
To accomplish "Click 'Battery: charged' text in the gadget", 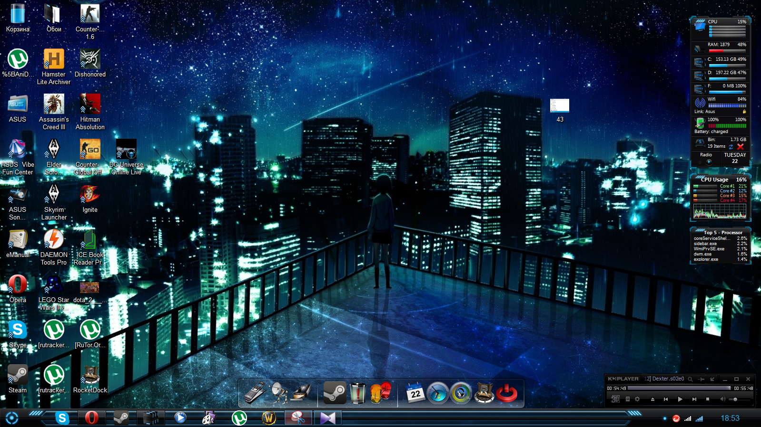I will [x=711, y=132].
